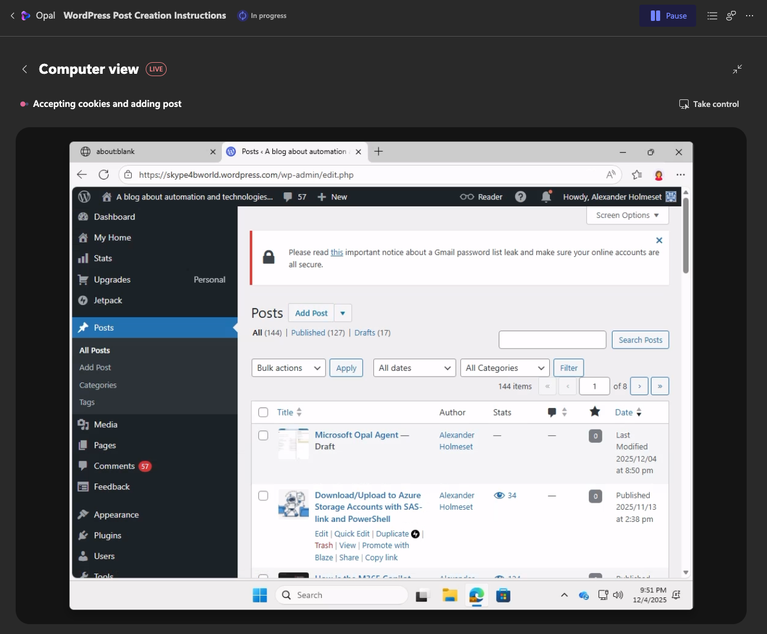
Task: Open the All Categories dropdown
Action: (x=505, y=368)
